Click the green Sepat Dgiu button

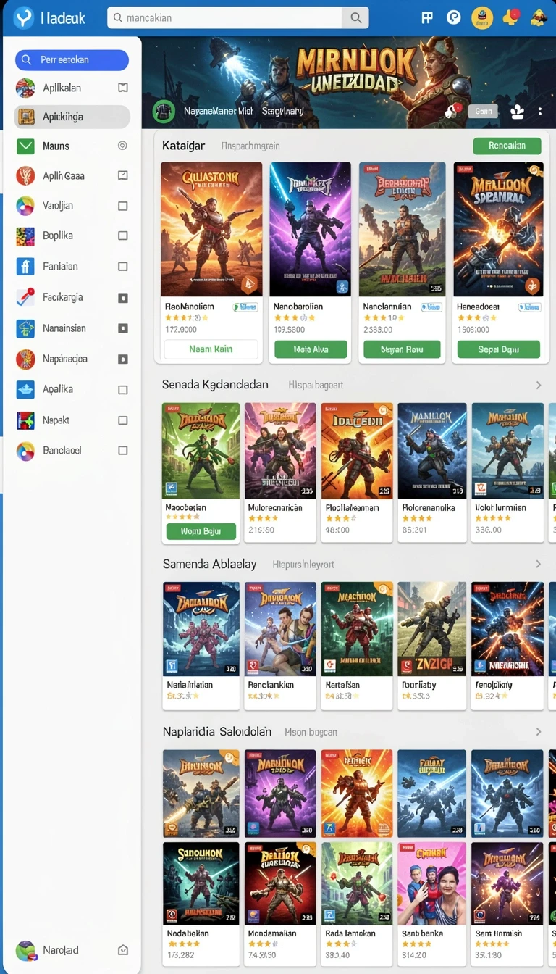498,349
